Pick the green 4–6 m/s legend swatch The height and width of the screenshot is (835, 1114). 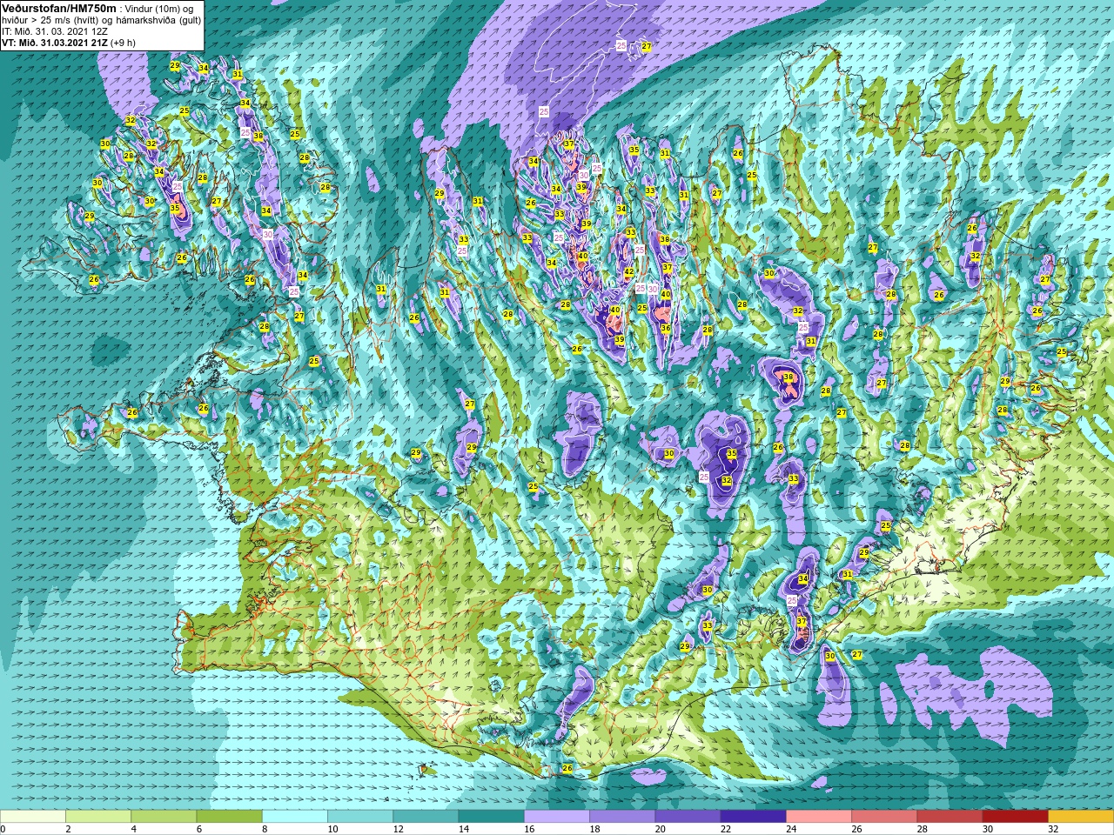(164, 817)
